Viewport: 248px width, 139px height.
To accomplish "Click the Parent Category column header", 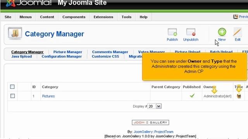I will [166, 87].
